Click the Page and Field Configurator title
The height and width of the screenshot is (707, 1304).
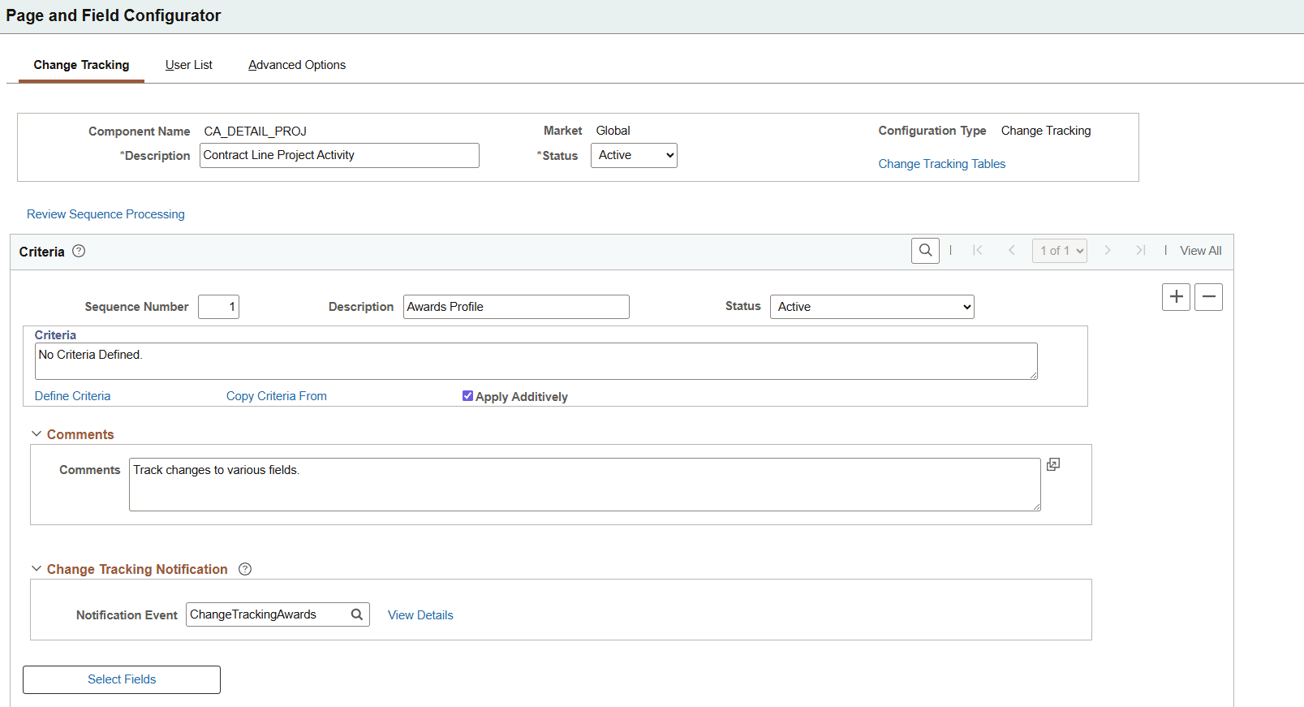114,15
